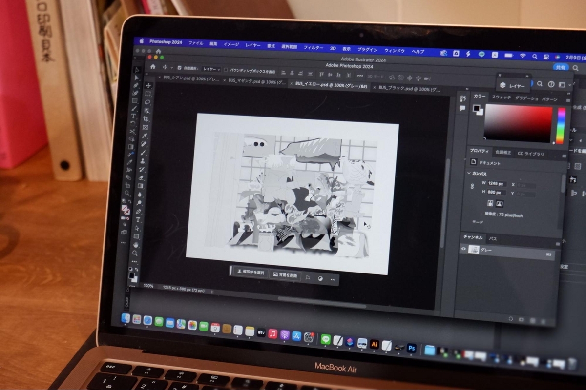Switch to the パス tab
586x390 pixels.
pyautogui.click(x=493, y=239)
